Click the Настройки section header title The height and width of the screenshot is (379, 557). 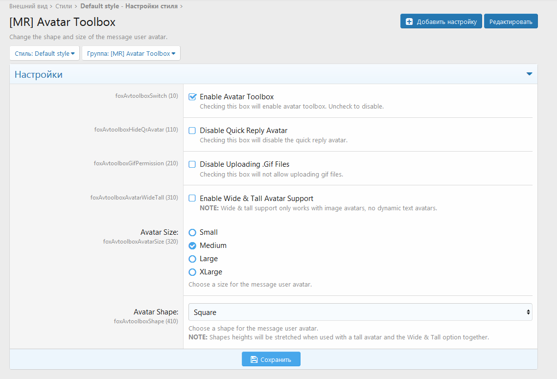pyautogui.click(x=39, y=74)
